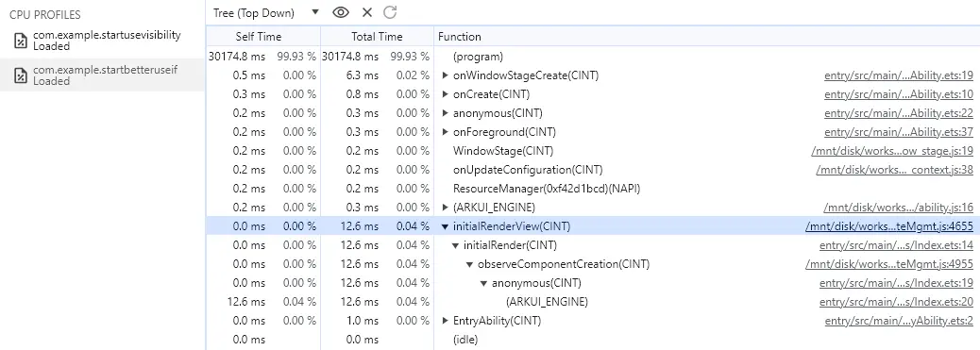980x350 pixels.
Task: Open link /mnt/disk/works.../ability.js:16
Action: pos(898,208)
